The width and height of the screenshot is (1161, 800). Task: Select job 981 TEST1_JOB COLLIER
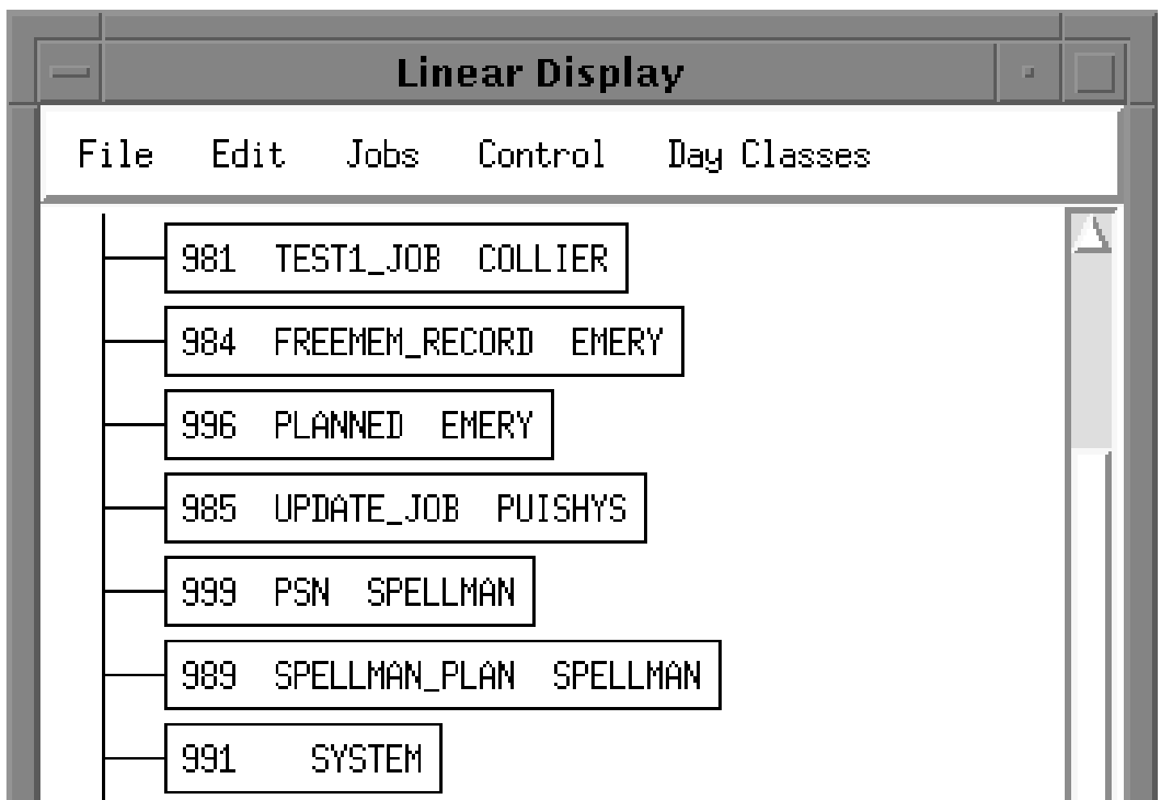[396, 258]
